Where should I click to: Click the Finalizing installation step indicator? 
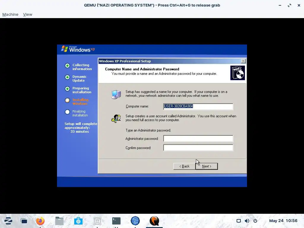pyautogui.click(x=67, y=112)
